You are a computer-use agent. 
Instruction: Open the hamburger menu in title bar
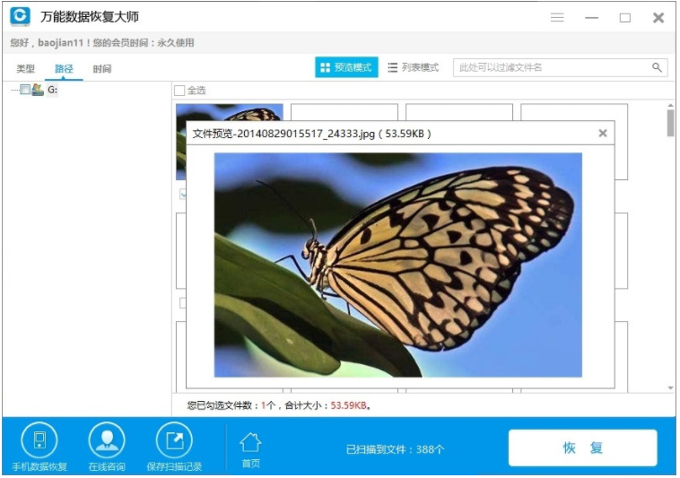click(x=557, y=18)
